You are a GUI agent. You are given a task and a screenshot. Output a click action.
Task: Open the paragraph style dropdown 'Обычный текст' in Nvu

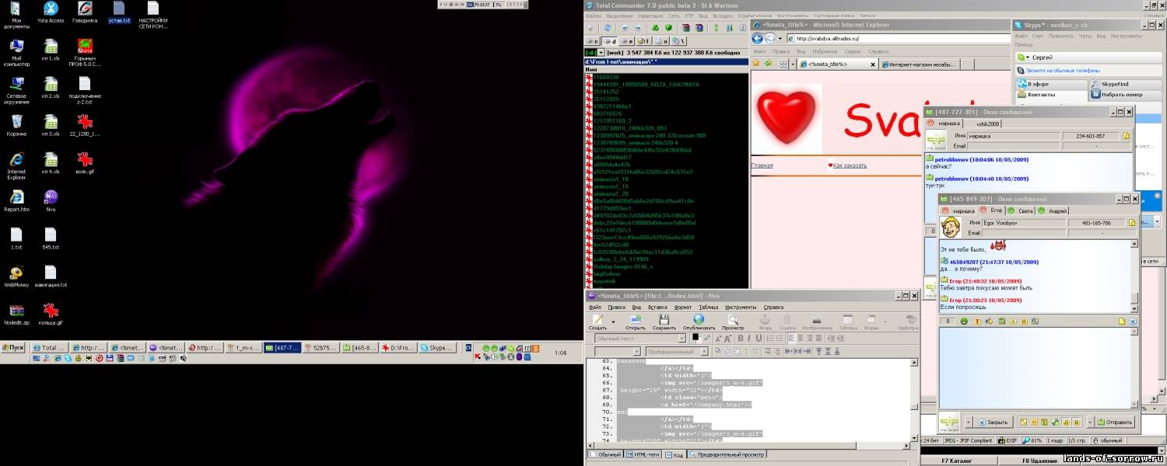tap(640, 339)
